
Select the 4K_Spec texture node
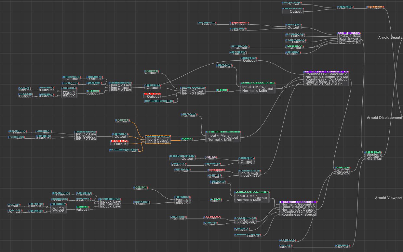[295, 35]
